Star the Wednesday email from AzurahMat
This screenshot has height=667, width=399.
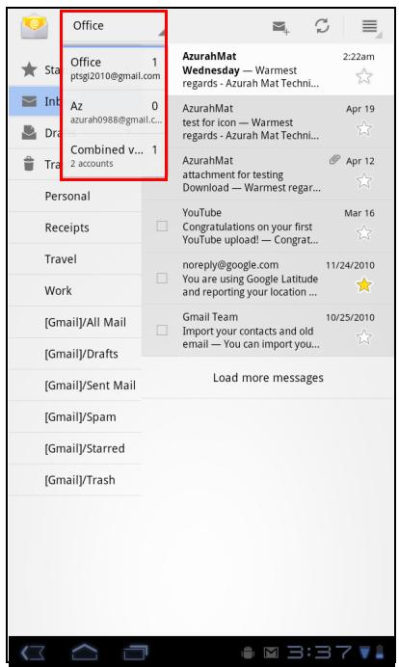point(364,76)
